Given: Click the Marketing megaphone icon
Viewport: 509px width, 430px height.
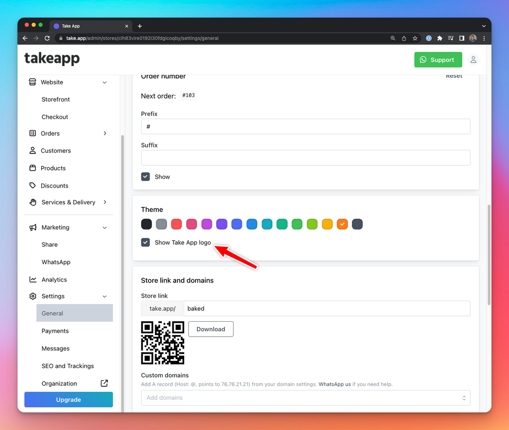Looking at the screenshot, I should pyautogui.click(x=33, y=228).
